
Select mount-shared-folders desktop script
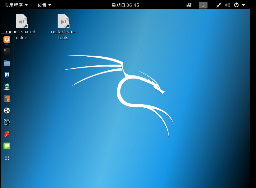(21, 27)
